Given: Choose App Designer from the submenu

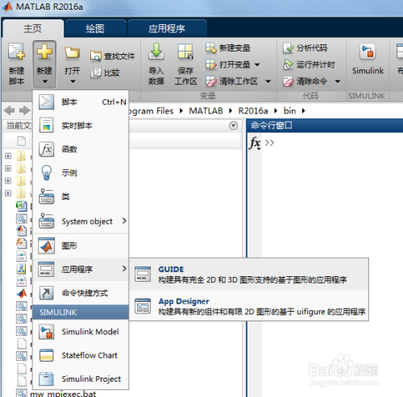Looking at the screenshot, I should click(x=249, y=306).
